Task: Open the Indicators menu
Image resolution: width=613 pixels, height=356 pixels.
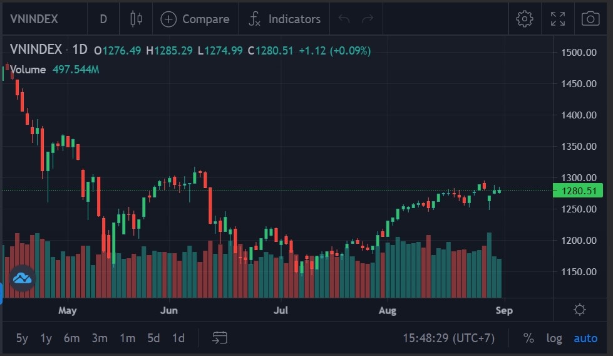Action: tap(284, 19)
